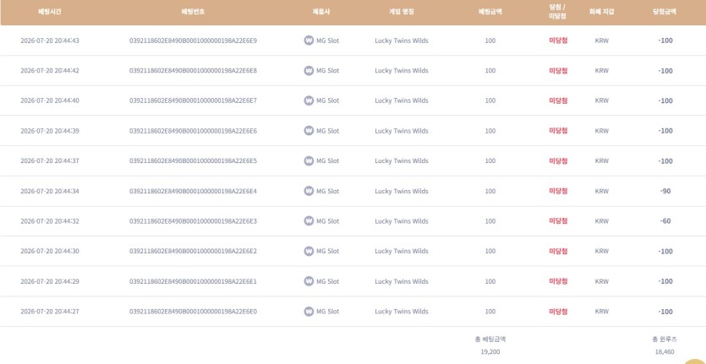The image size is (706, 364).
Task: Click the MG Slot icon in the E6E3 row
Action: (309, 221)
